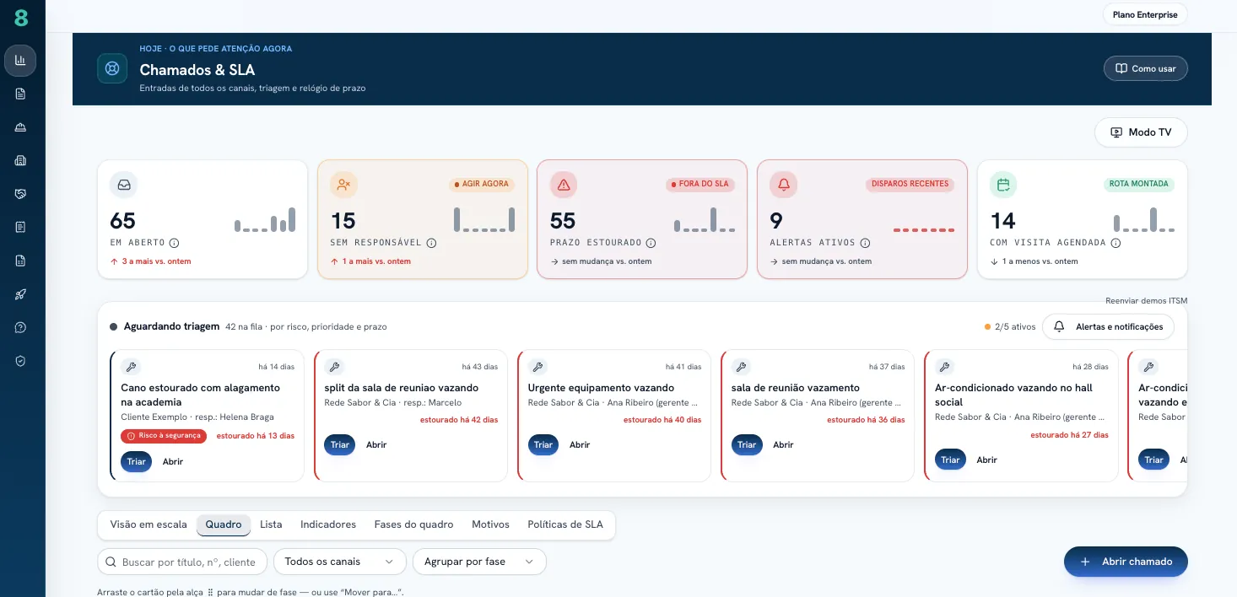Screen dimensions: 1237x597
Task: Show info for Com Visita Agendada
Action: pyautogui.click(x=1115, y=243)
